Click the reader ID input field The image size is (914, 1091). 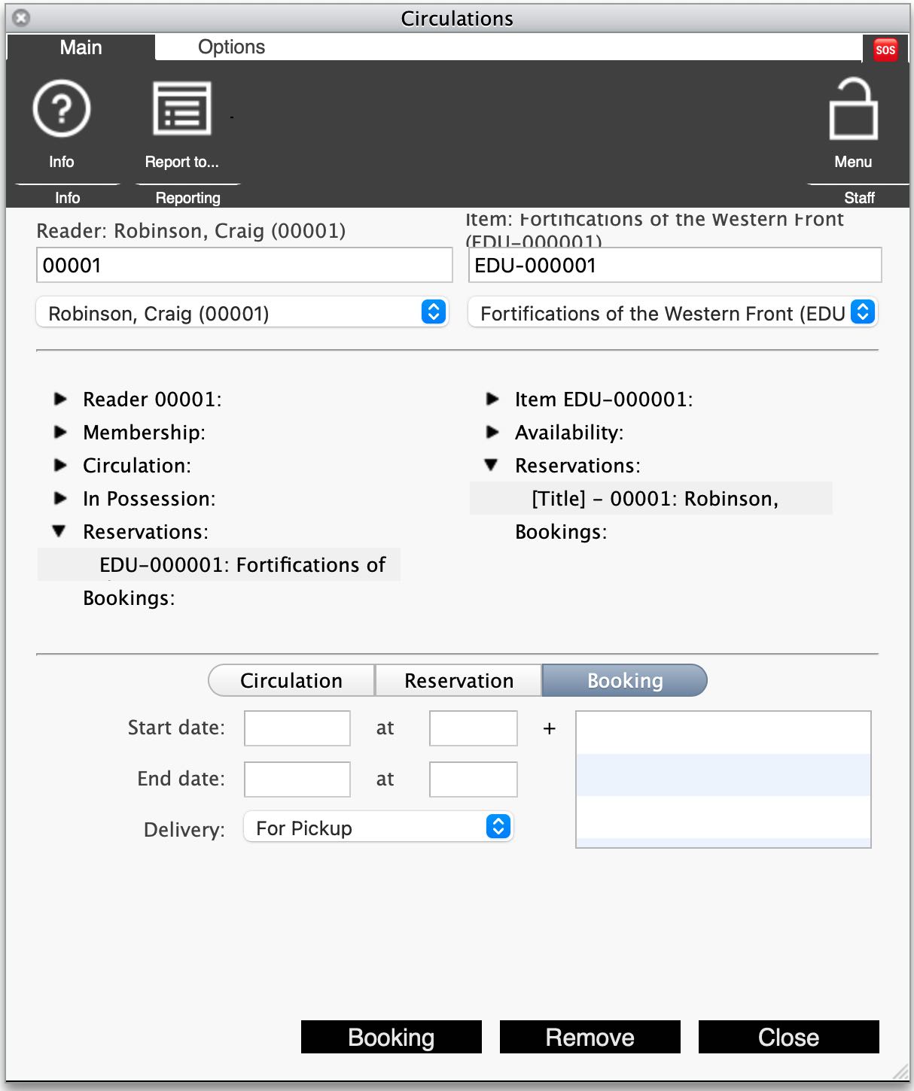(245, 265)
